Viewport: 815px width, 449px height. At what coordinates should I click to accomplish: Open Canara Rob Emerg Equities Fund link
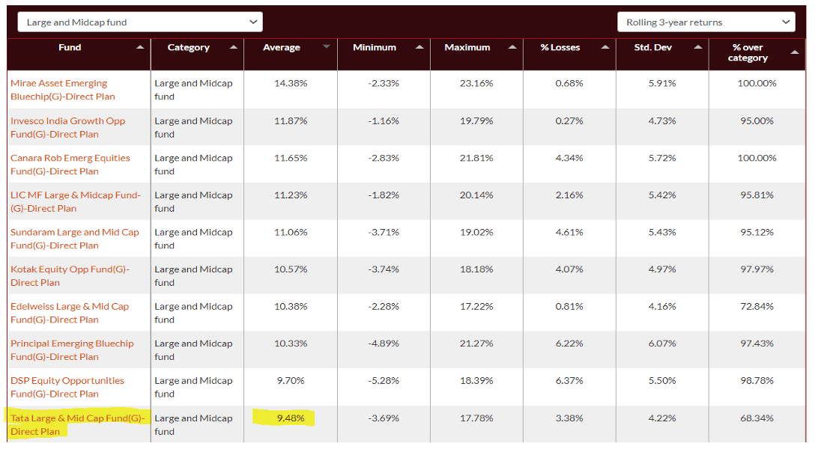[x=70, y=165]
